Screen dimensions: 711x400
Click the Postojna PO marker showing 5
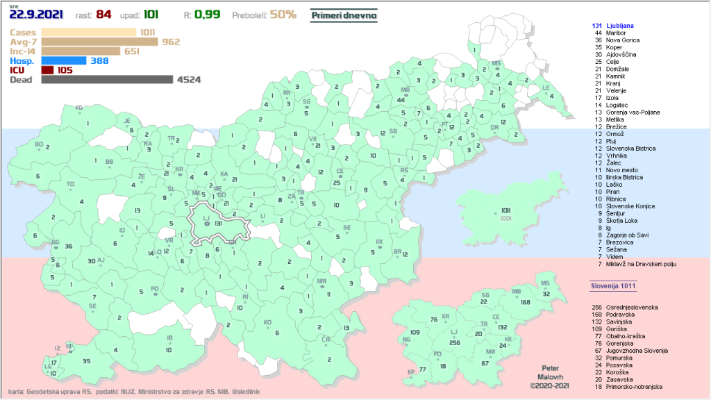tap(155, 292)
